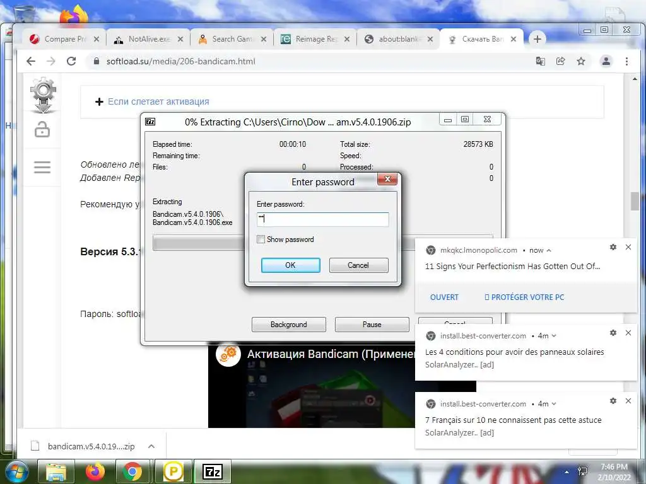Click the padlock icon in address bar
Image resolution: width=646 pixels, height=484 pixels.
click(x=97, y=61)
